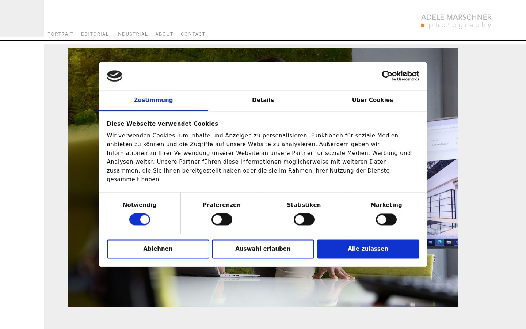Viewport: 526px width, 329px height.
Task: Click the 'Diese Webseite verwendet Cookies' heading
Action: (163, 124)
